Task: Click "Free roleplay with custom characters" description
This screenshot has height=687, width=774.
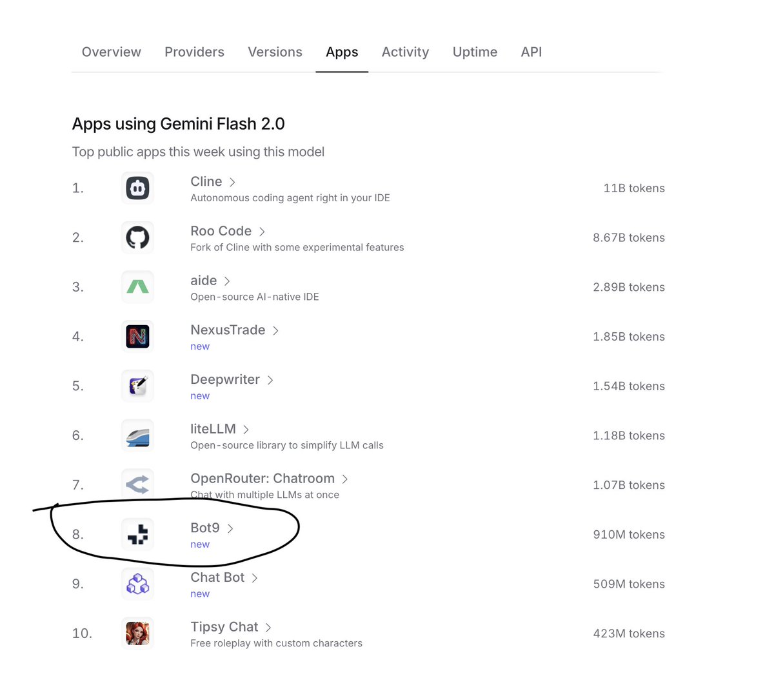Action: (x=276, y=643)
